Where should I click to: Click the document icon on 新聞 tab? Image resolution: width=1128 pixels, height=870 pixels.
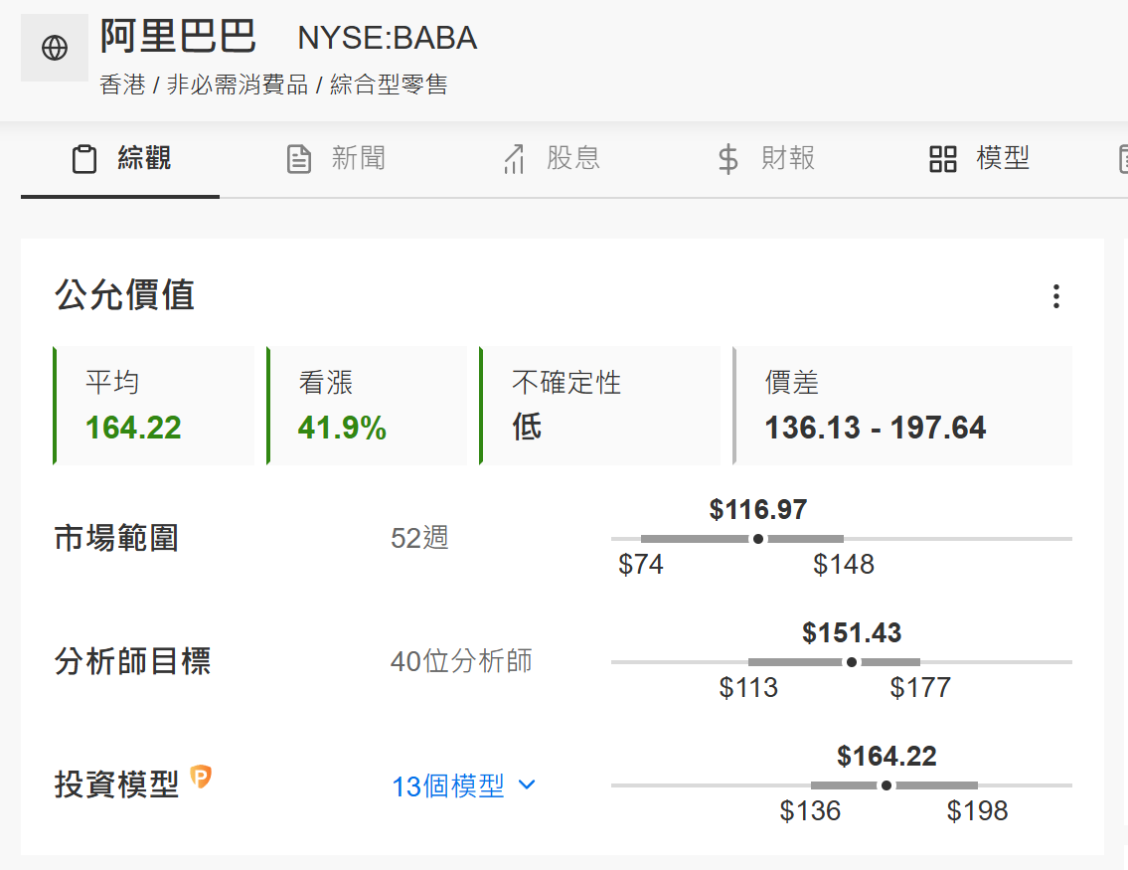299,159
